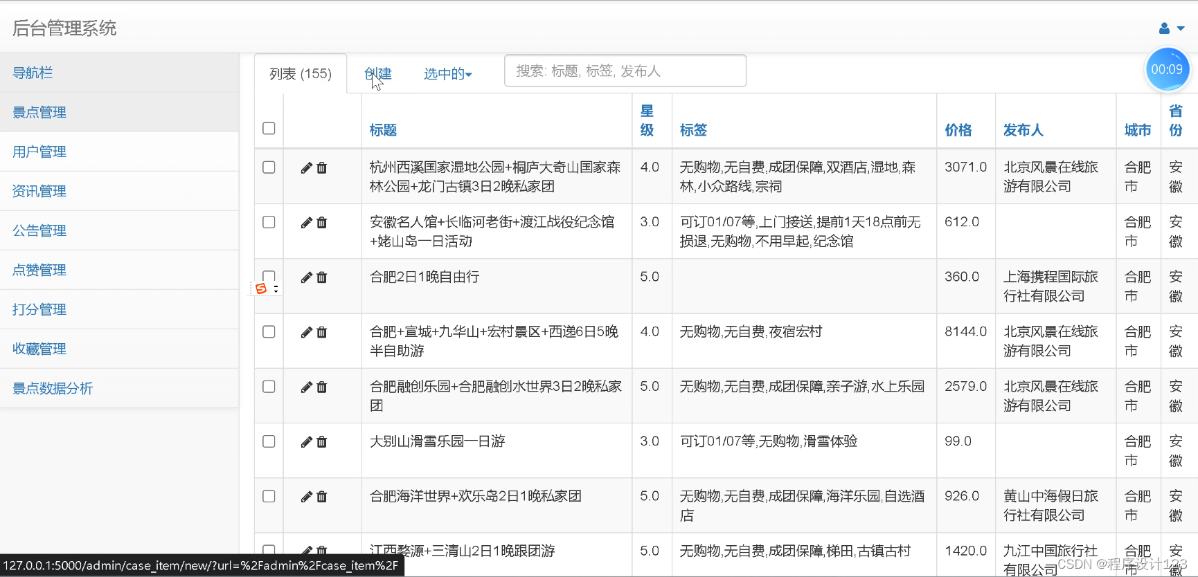Delete the 安徽名人馆 row with trash icon
Image resolution: width=1198 pixels, height=577 pixels.
[322, 223]
